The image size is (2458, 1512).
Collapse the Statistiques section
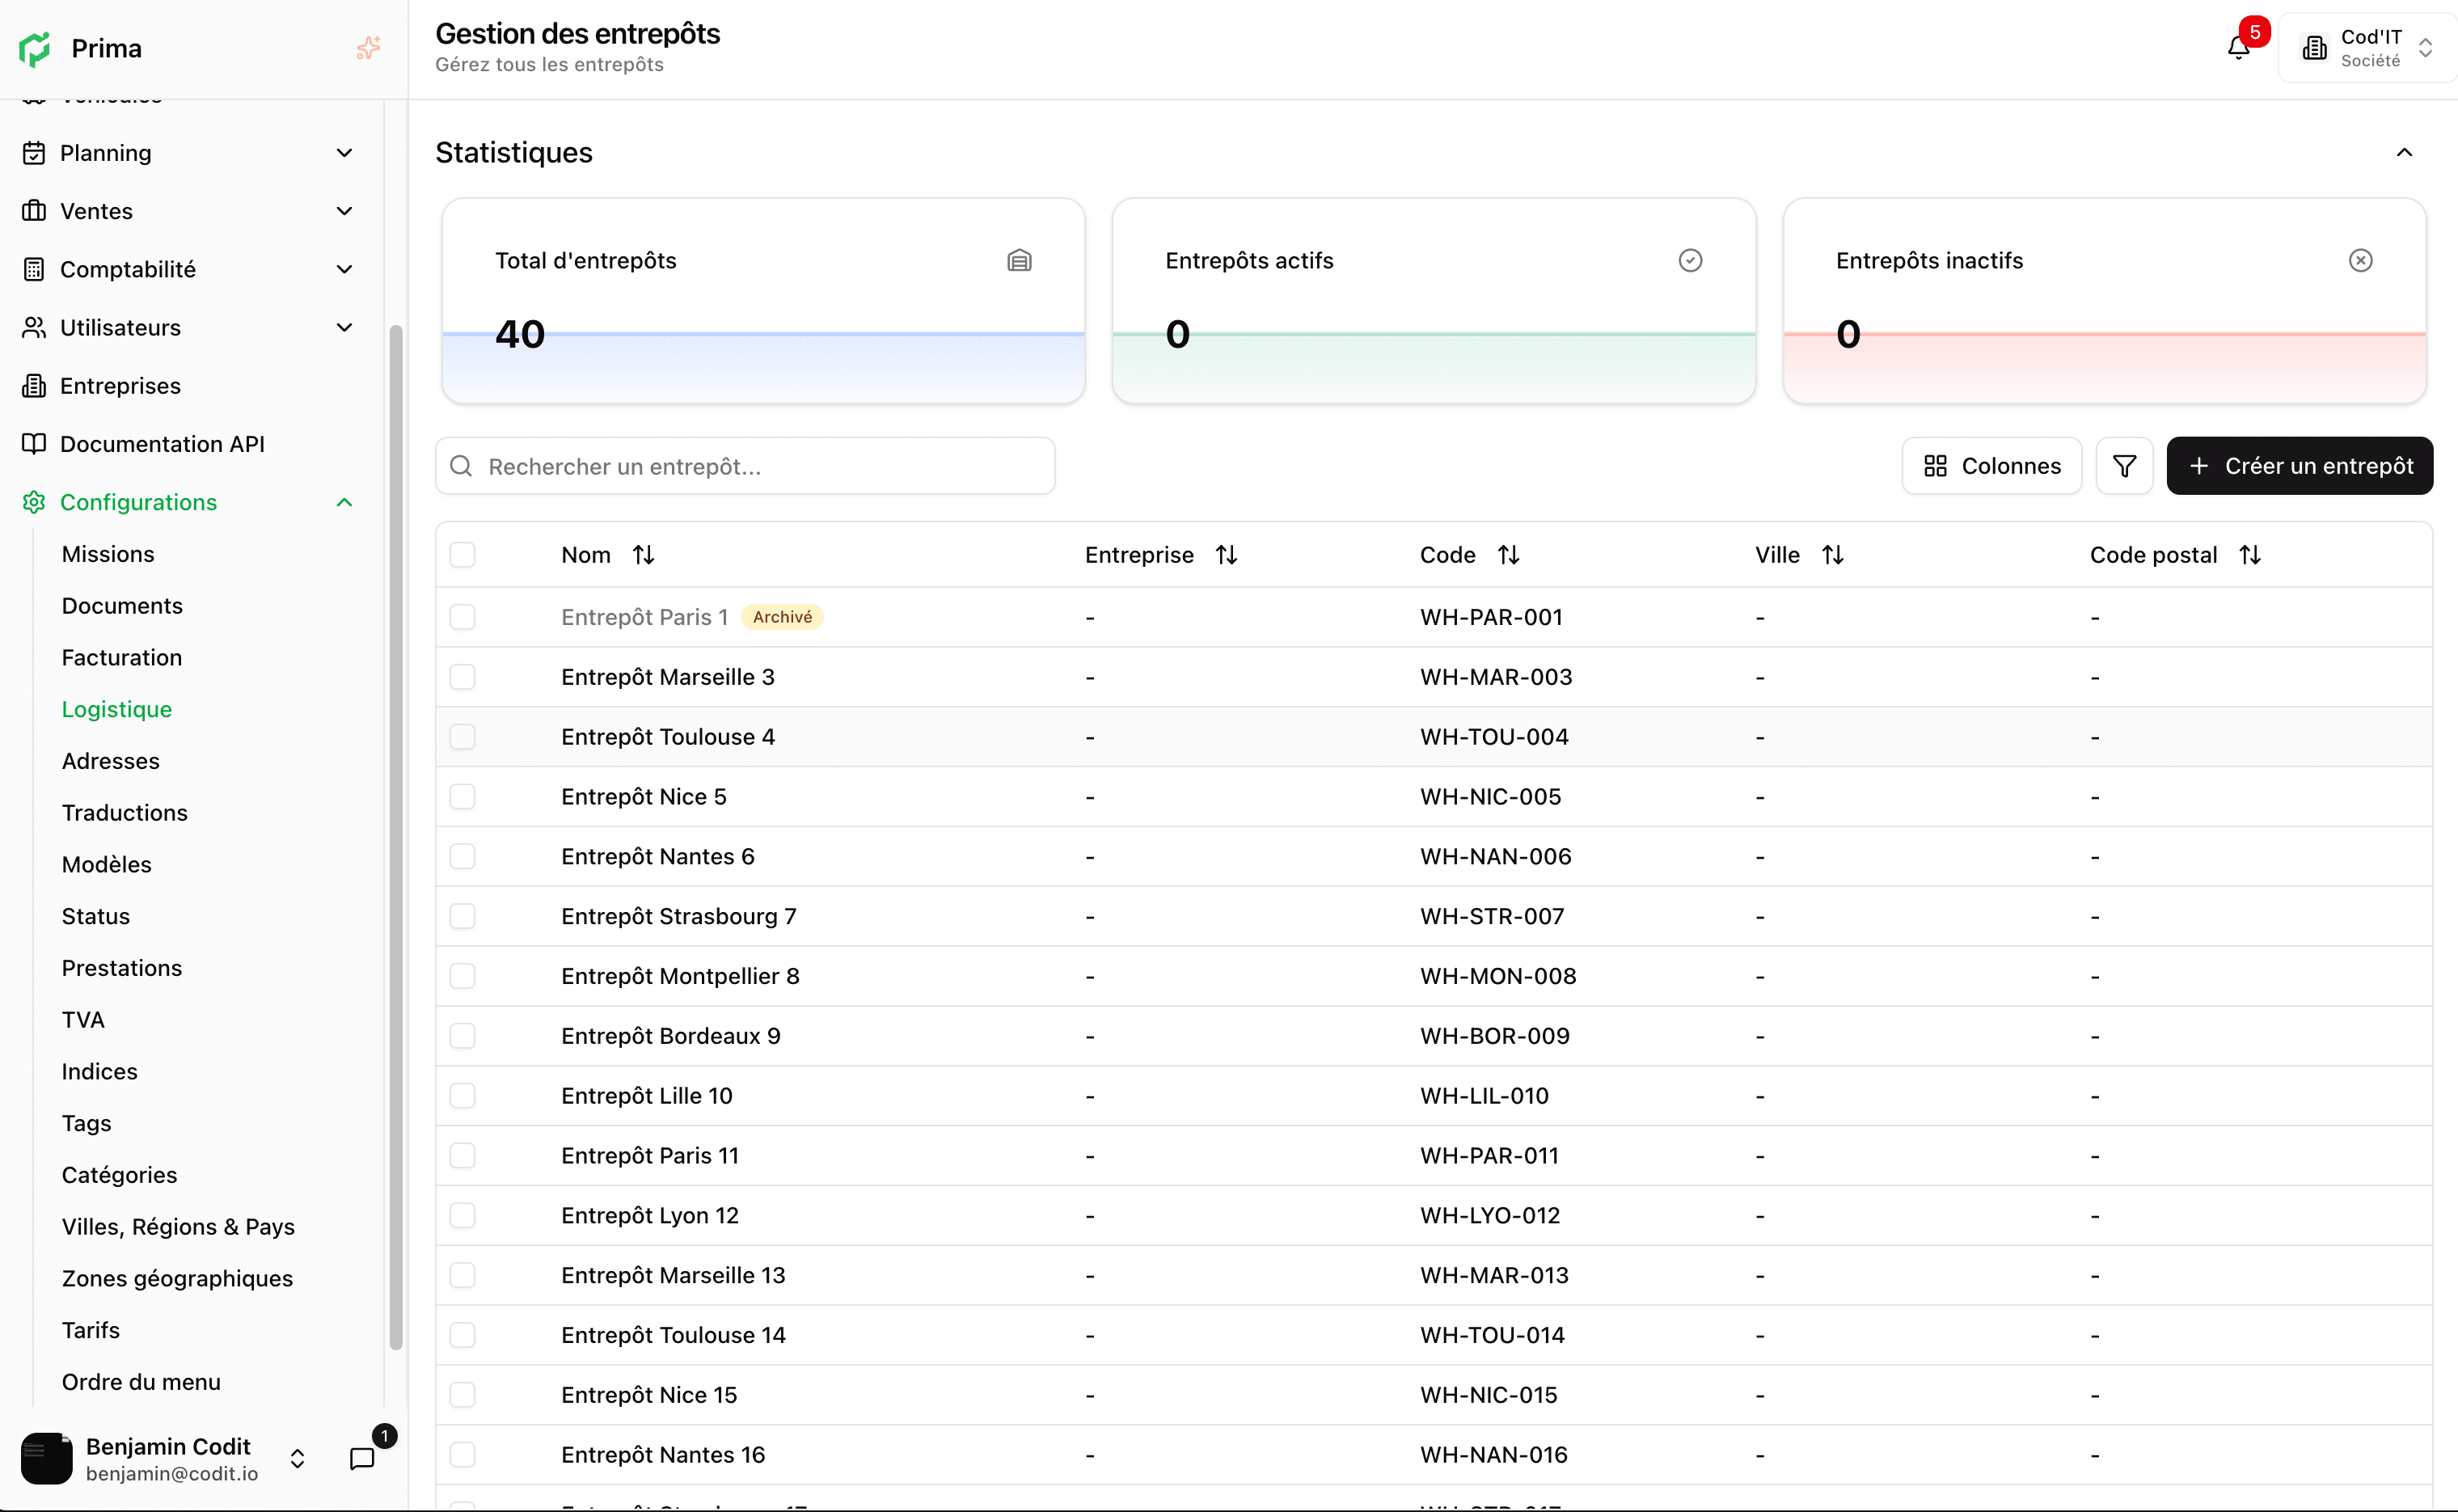2404,152
